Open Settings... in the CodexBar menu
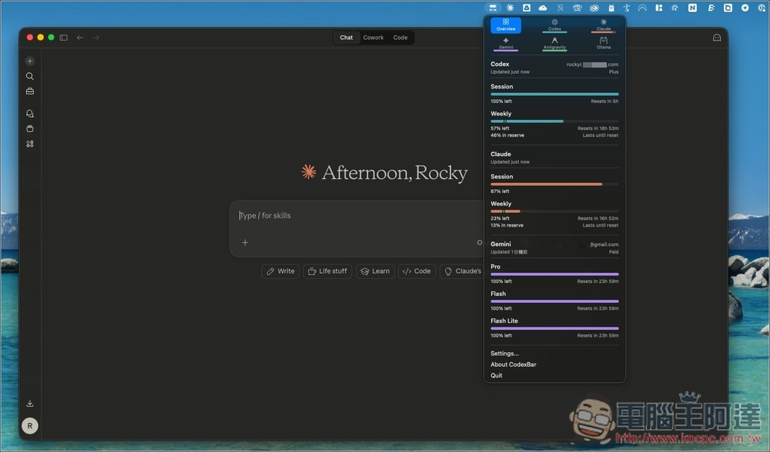Screen dimensions: 770x452 [504, 354]
